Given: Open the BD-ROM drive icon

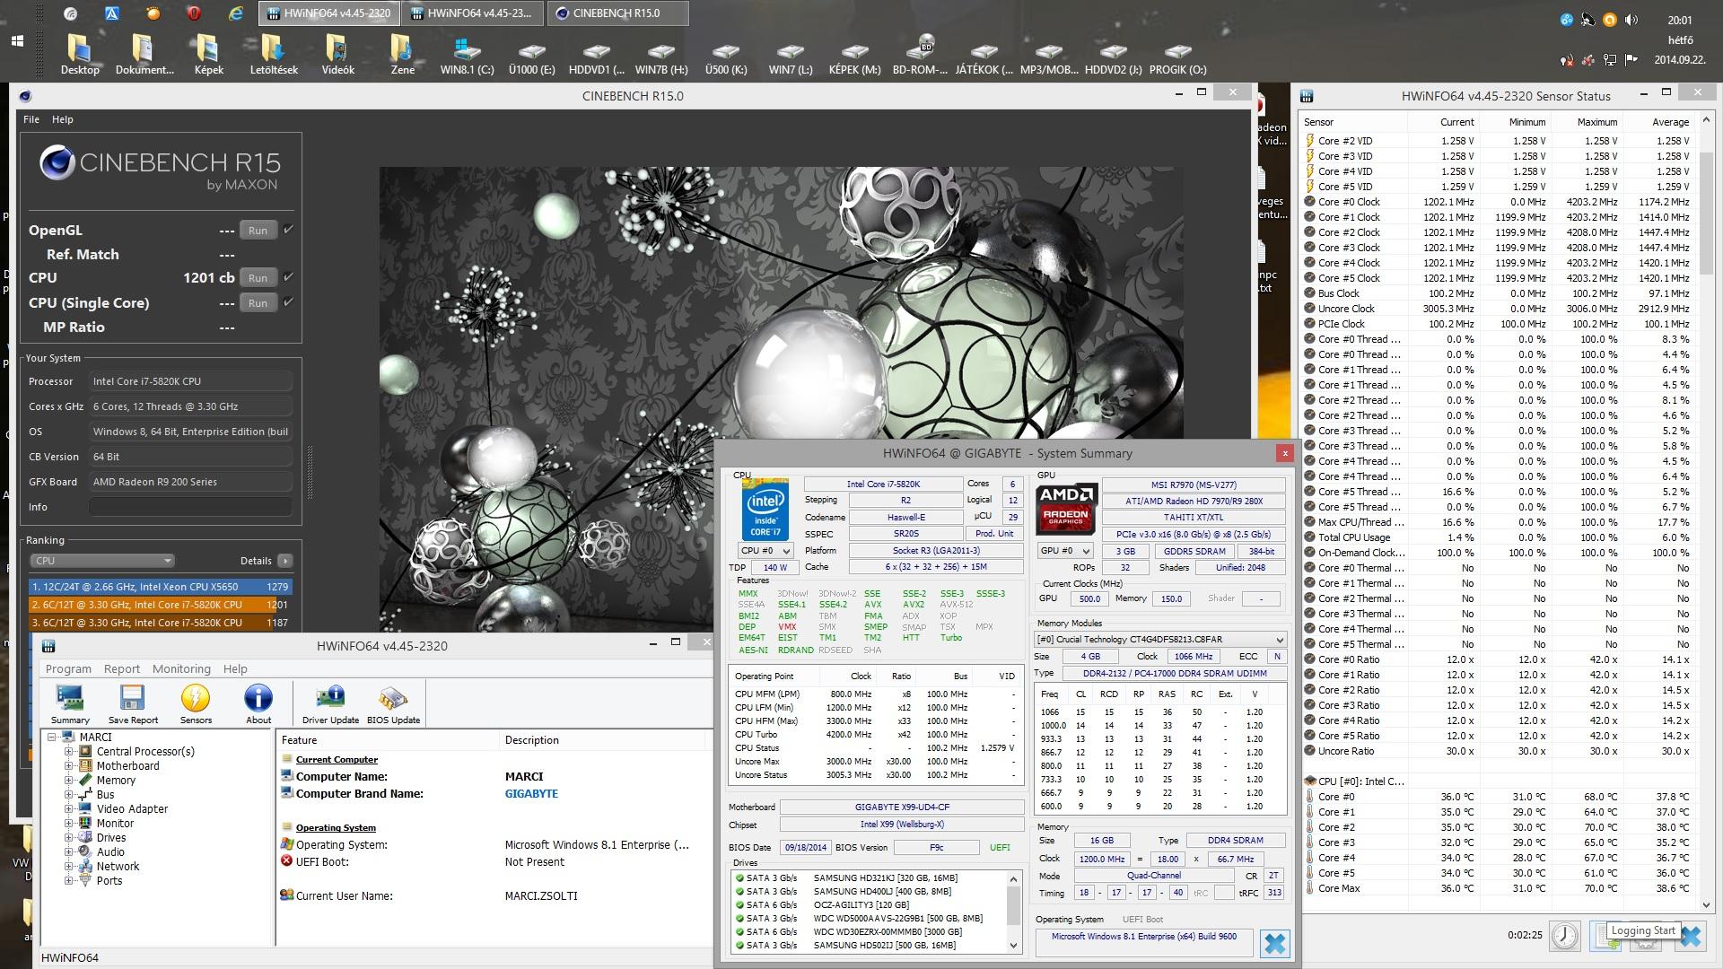Looking at the screenshot, I should 920,54.
